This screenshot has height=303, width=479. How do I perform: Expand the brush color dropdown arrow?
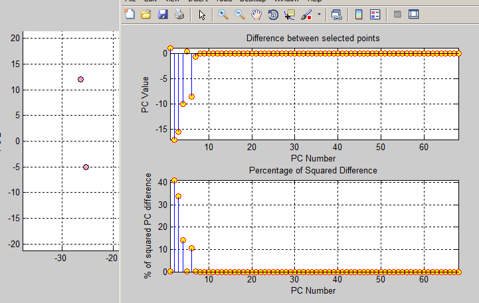319,14
